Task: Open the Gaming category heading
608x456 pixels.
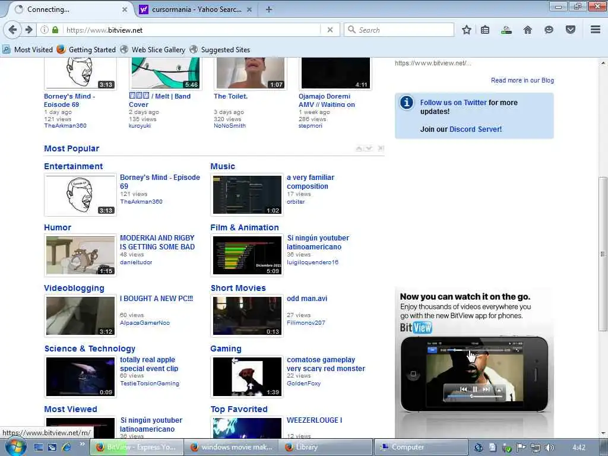Action: [x=226, y=349]
